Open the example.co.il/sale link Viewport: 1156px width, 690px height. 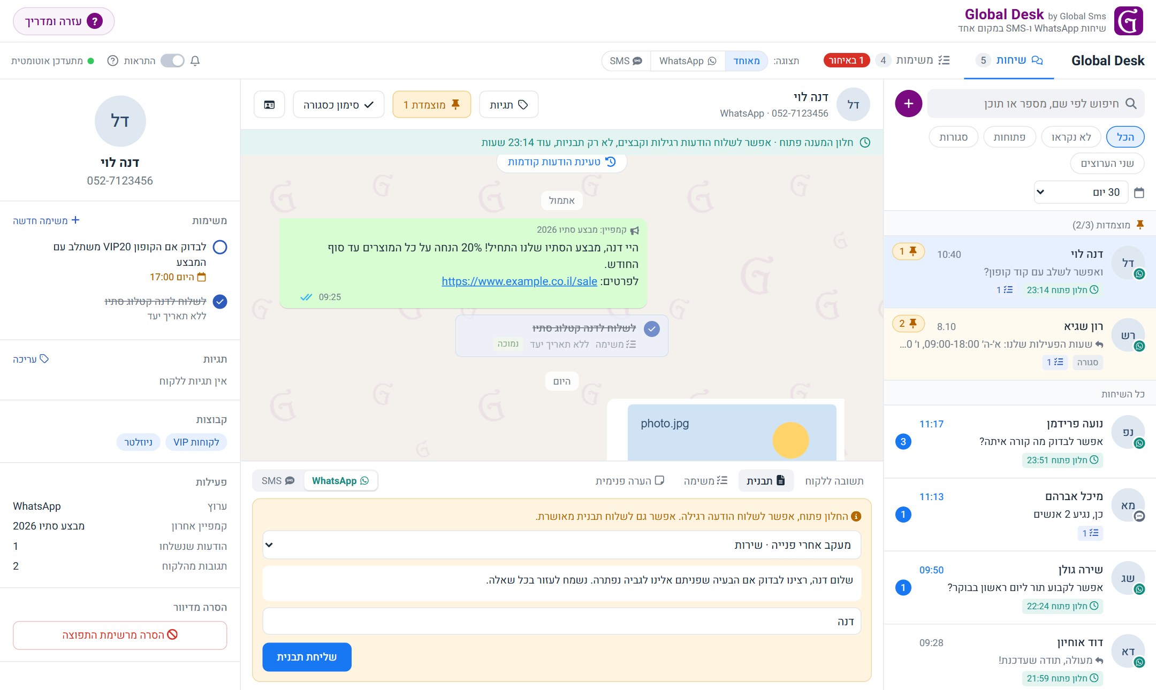coord(519,281)
